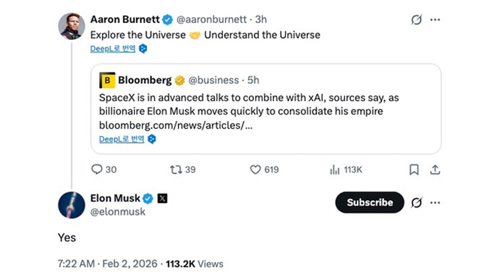Click the Grok icon beside the Subscribe button

pyautogui.click(x=416, y=203)
